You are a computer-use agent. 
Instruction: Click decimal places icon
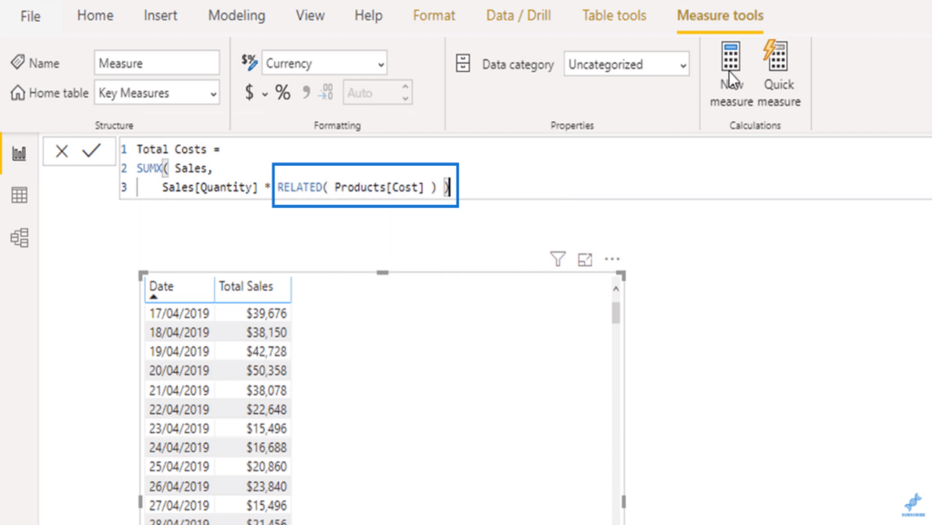tap(325, 92)
